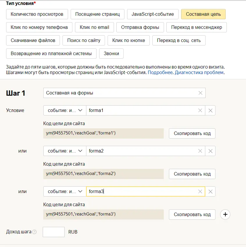Choose 'Клик по номеру телефона' type
This screenshot has height=247, width=246.
[x=39, y=27]
